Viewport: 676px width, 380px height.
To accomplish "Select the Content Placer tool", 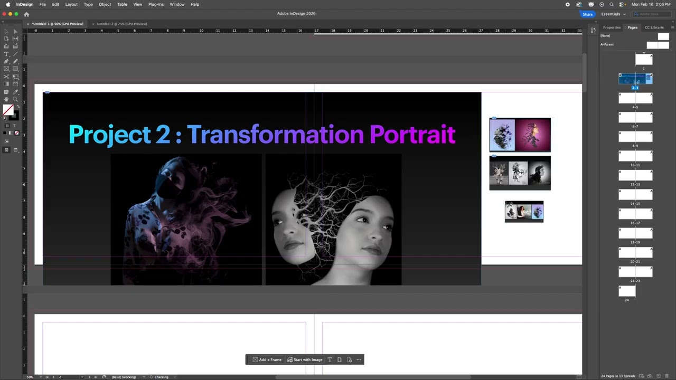I will click(x=15, y=46).
